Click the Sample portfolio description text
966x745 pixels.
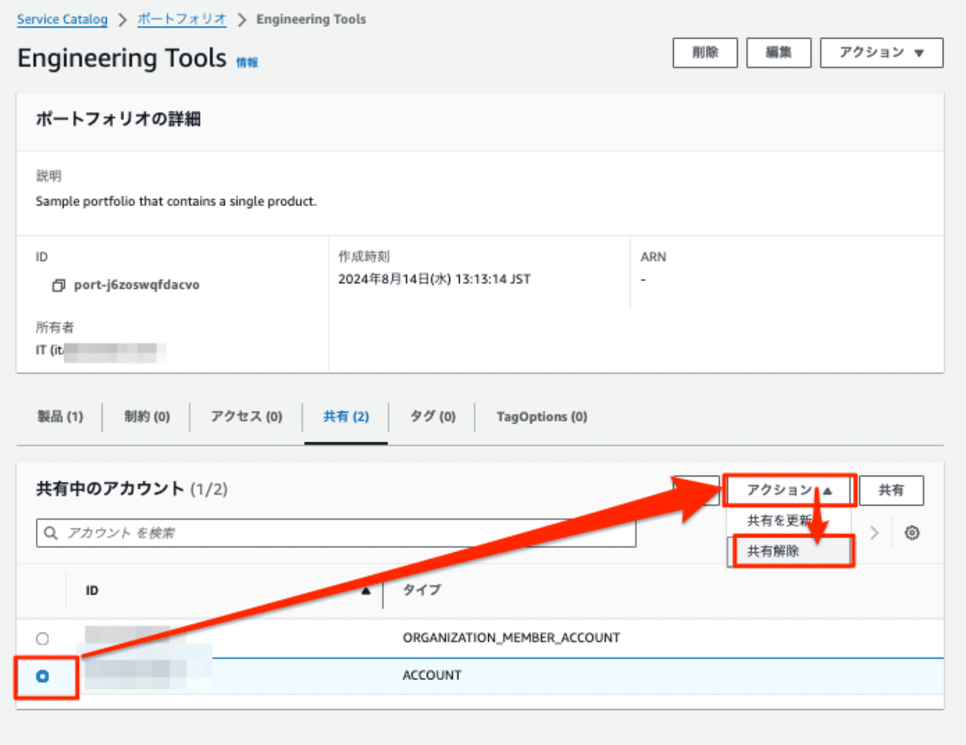(176, 201)
